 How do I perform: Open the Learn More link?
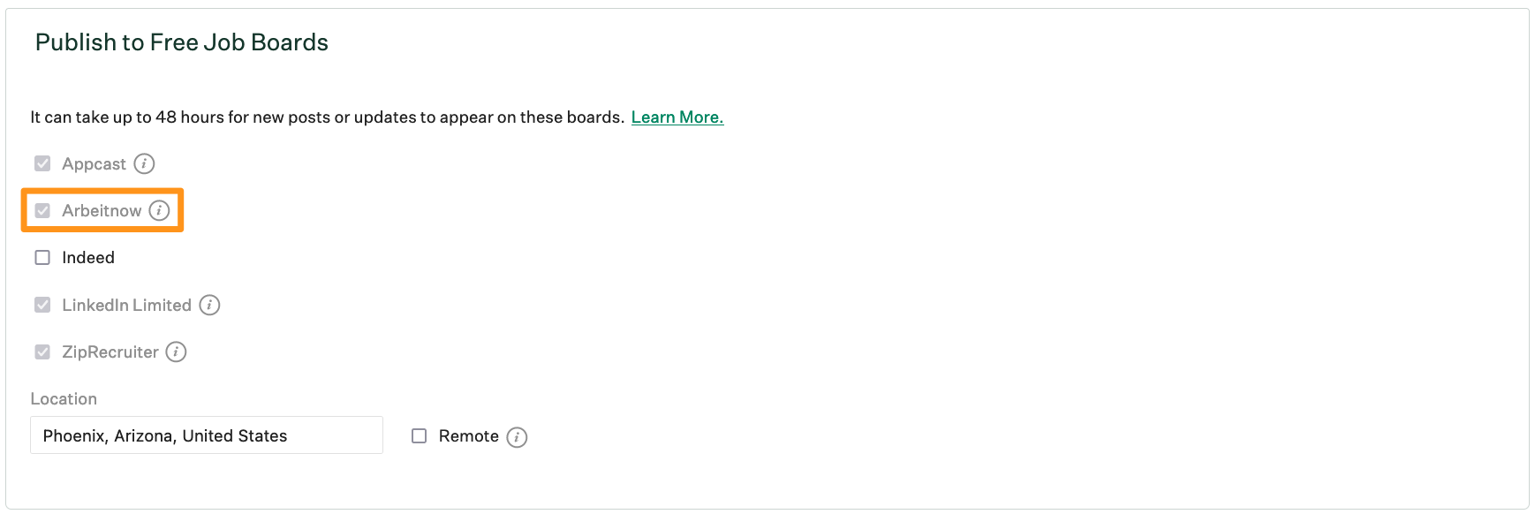(677, 117)
